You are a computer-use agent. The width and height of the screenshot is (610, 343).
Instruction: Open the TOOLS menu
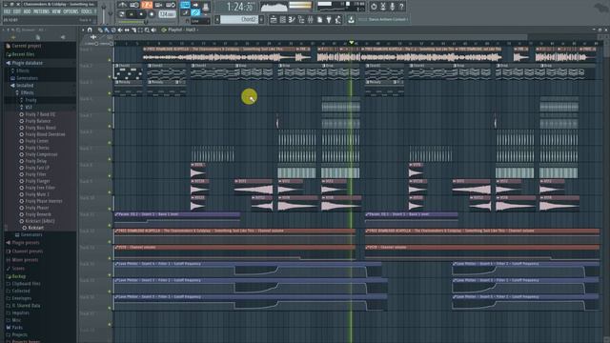click(x=87, y=11)
